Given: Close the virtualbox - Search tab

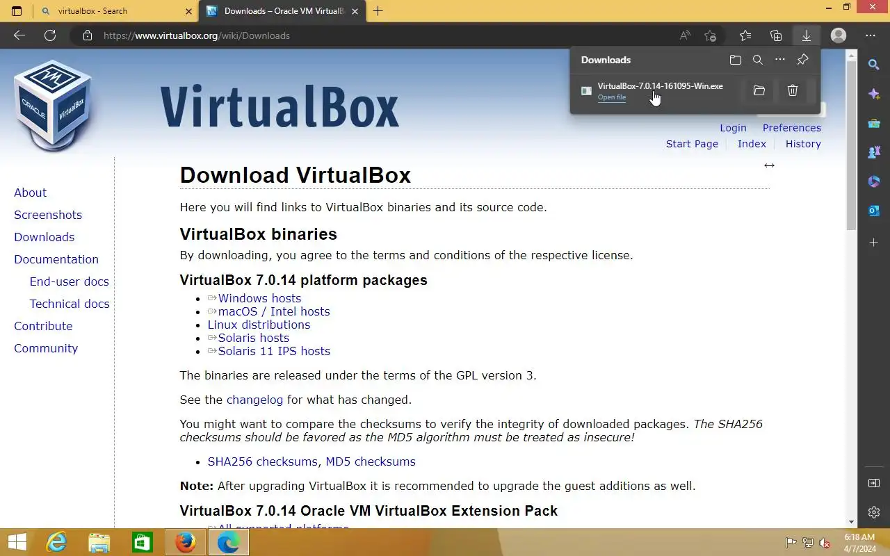Looking at the screenshot, I should [x=189, y=11].
